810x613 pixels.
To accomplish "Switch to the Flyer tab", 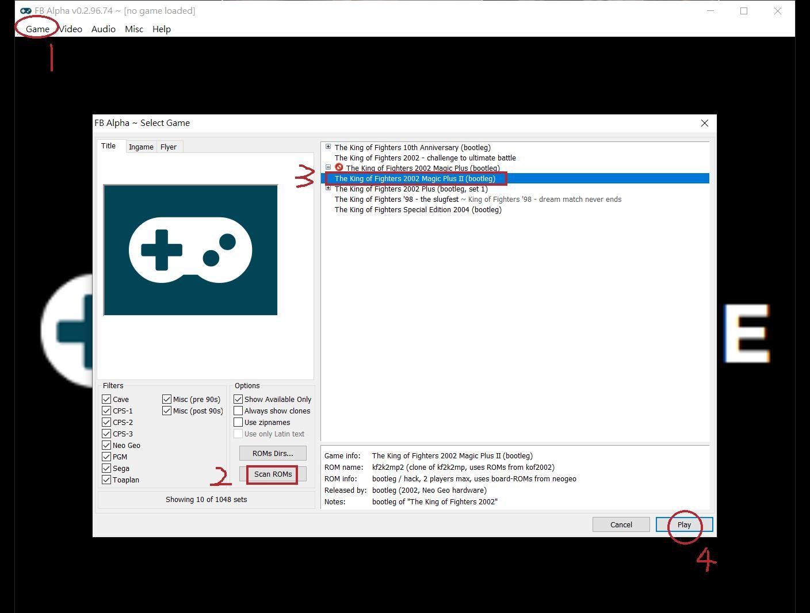I will click(x=169, y=147).
